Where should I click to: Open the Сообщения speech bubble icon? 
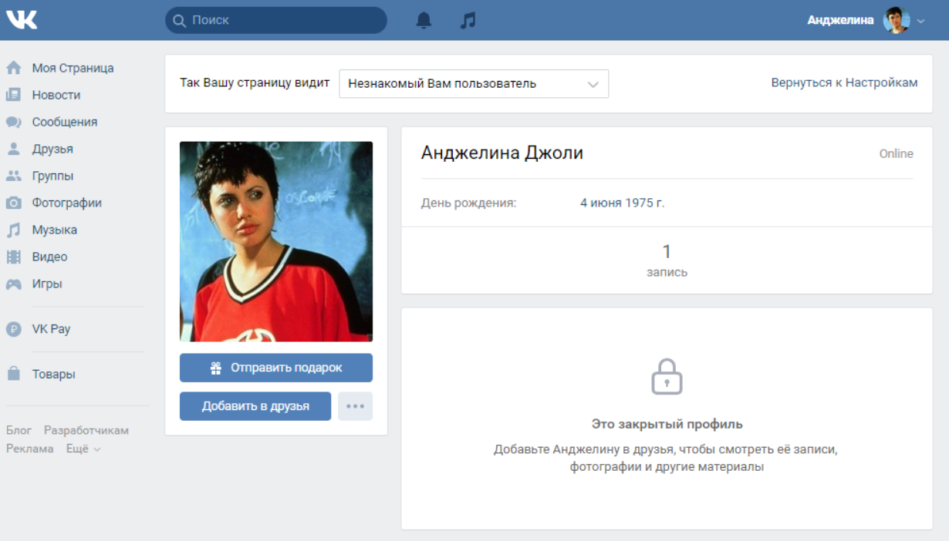[14, 122]
